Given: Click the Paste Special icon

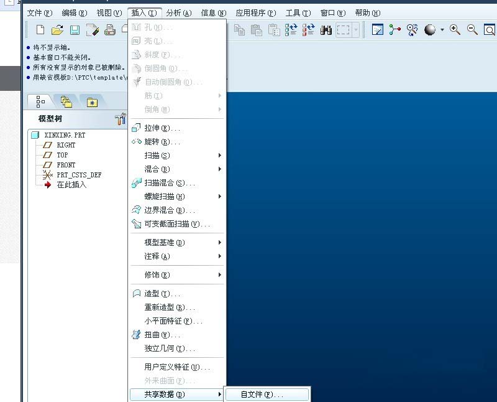Looking at the screenshot, I should pyautogui.click(x=274, y=30).
